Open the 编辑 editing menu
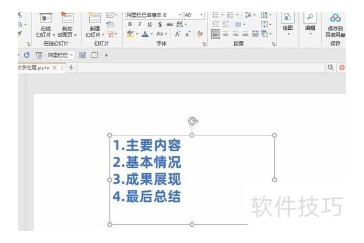This screenshot has height=243, width=364. pyautogui.click(x=310, y=24)
